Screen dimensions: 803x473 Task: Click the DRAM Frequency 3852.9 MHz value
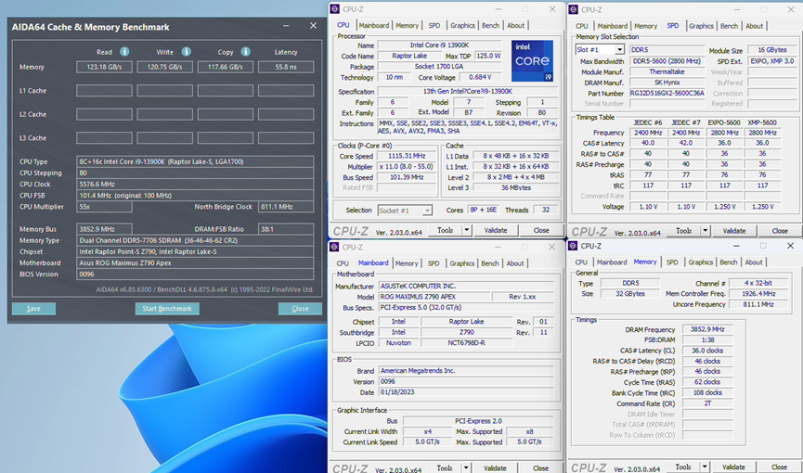pos(707,329)
